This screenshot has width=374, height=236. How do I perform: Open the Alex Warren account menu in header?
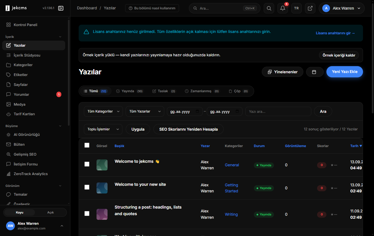342,8
